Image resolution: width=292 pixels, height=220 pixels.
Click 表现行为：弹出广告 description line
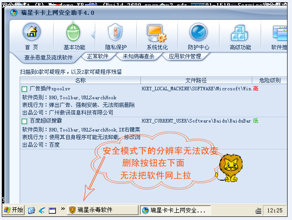(x=78, y=105)
